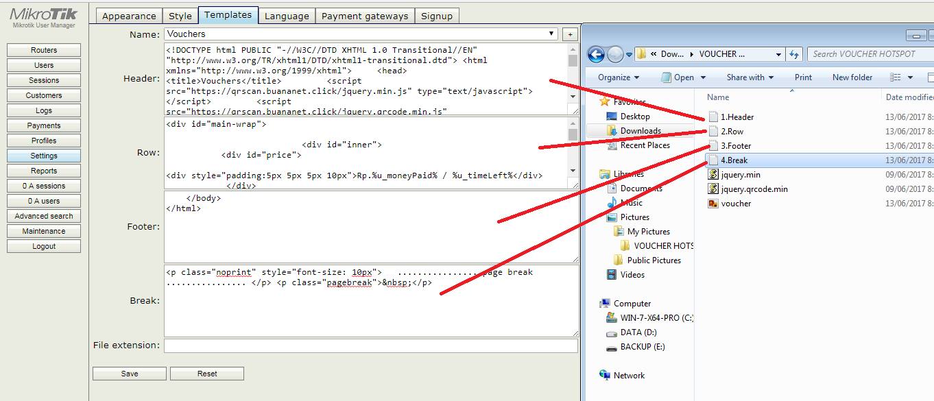Open the Maintenance page
The height and width of the screenshot is (401, 934).
44,231
